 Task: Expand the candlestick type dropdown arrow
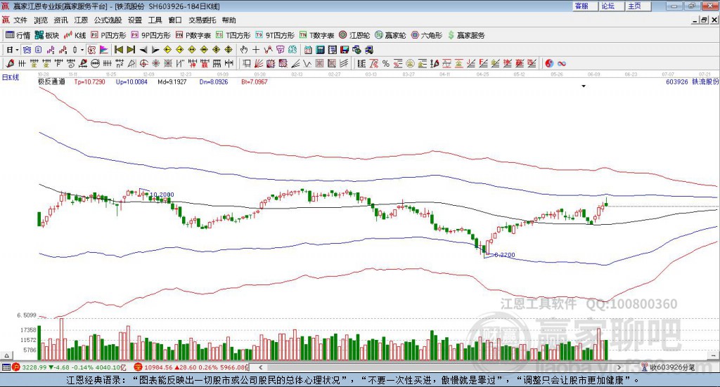click(82, 50)
